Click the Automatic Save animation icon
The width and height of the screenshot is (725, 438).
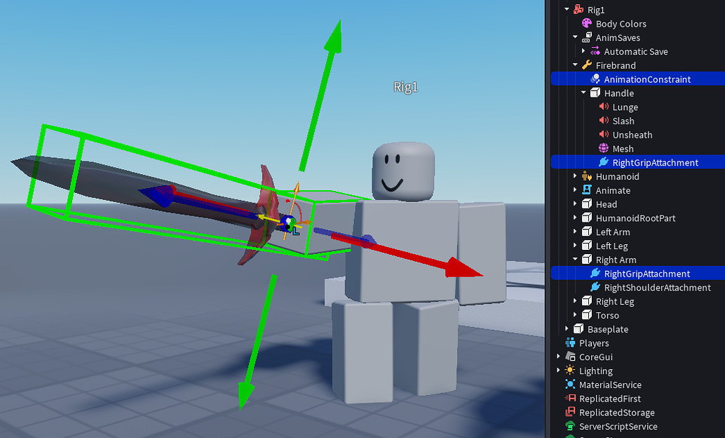595,51
